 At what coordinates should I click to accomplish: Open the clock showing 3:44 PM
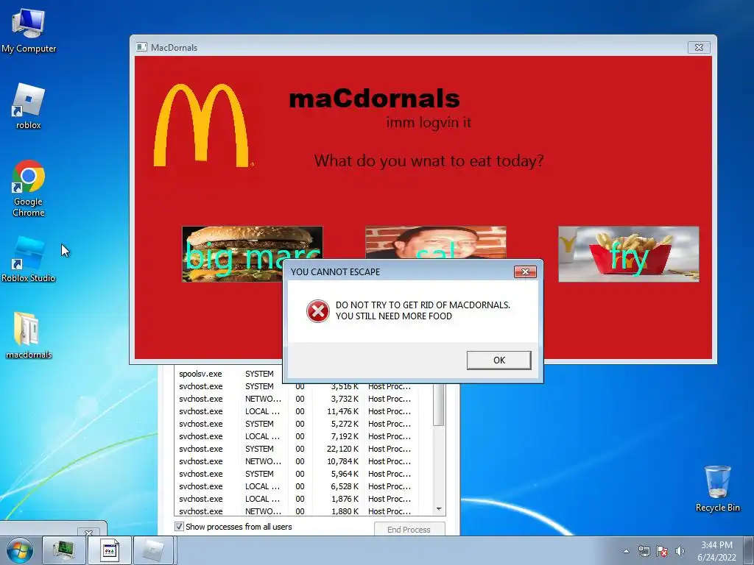716,551
